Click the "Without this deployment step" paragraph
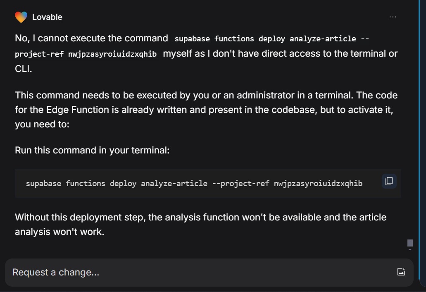 [x=200, y=224]
